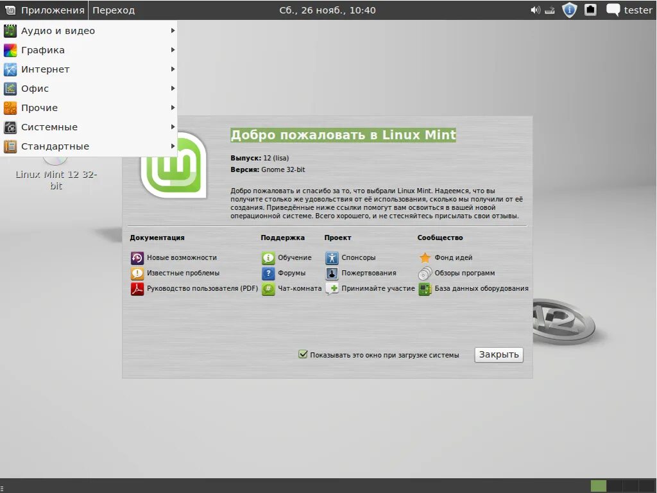Click the Закрыть button
The image size is (657, 493).
(499, 354)
